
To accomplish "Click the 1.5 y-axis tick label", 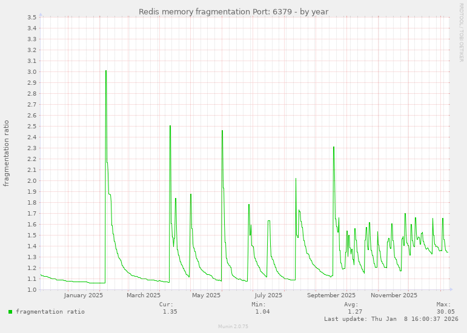I will pos(32,235).
